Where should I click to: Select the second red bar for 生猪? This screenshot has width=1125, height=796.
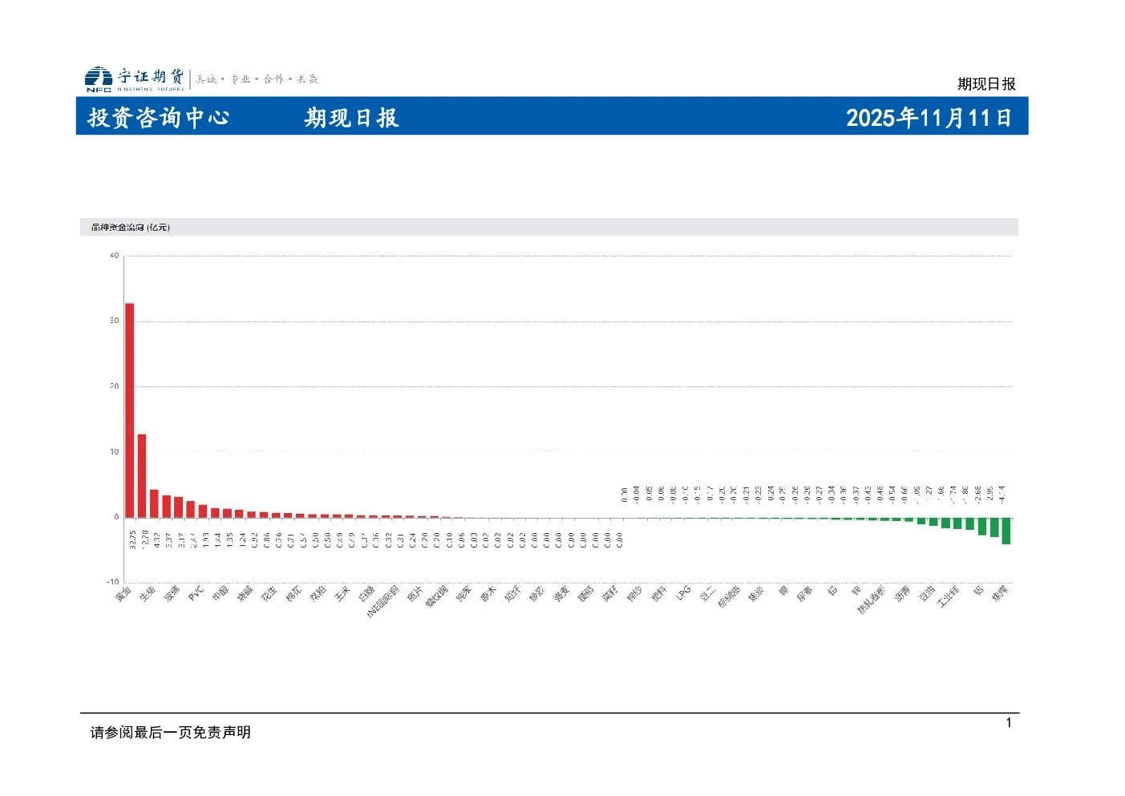(142, 476)
